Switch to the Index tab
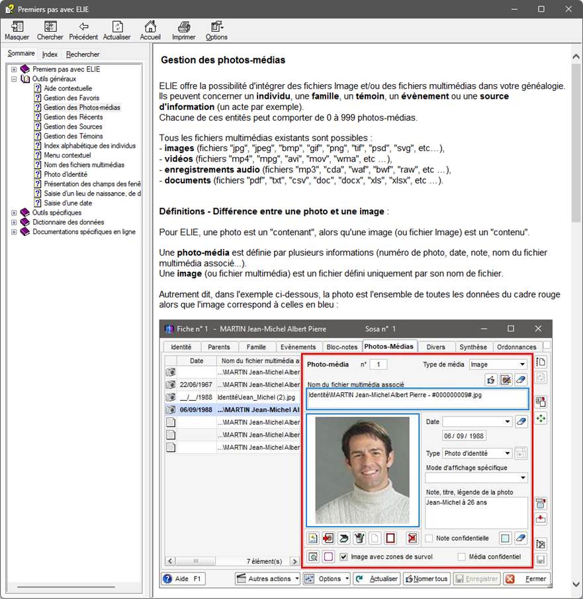Viewport: 583px width, 599px height. point(50,54)
